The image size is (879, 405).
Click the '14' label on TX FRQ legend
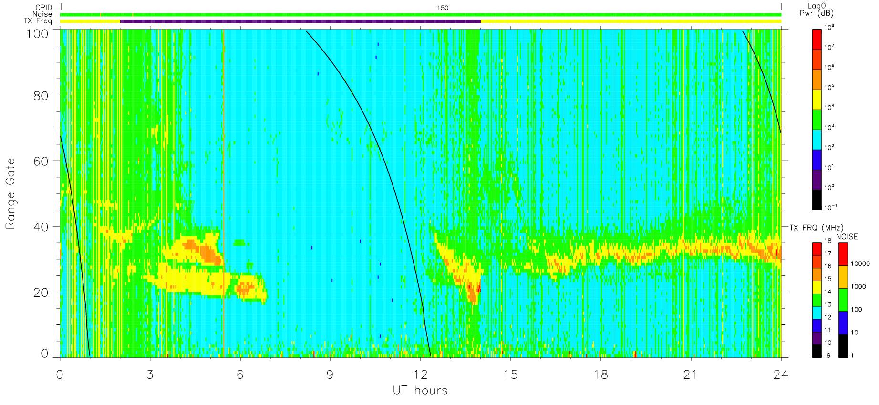click(x=827, y=292)
